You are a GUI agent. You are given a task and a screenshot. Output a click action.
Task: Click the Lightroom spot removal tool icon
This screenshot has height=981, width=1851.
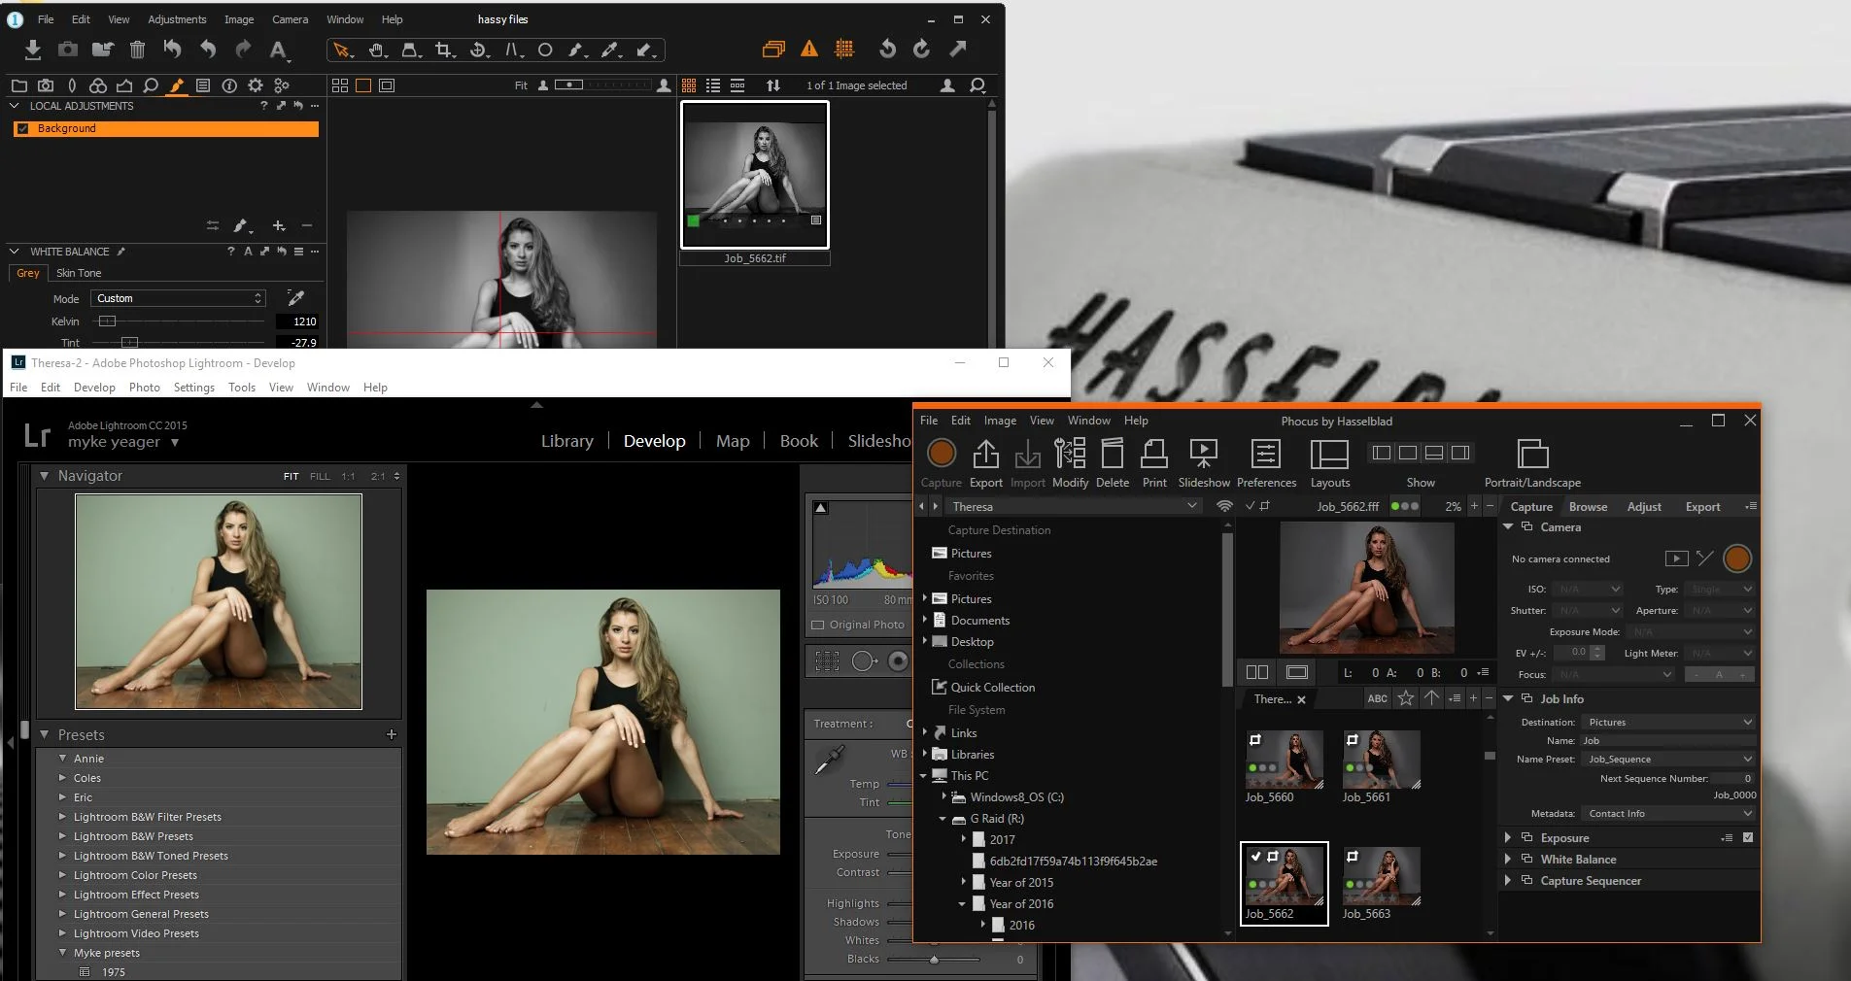click(x=864, y=661)
